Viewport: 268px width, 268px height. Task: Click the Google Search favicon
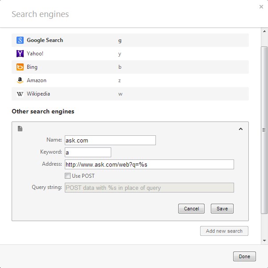[x=20, y=40]
